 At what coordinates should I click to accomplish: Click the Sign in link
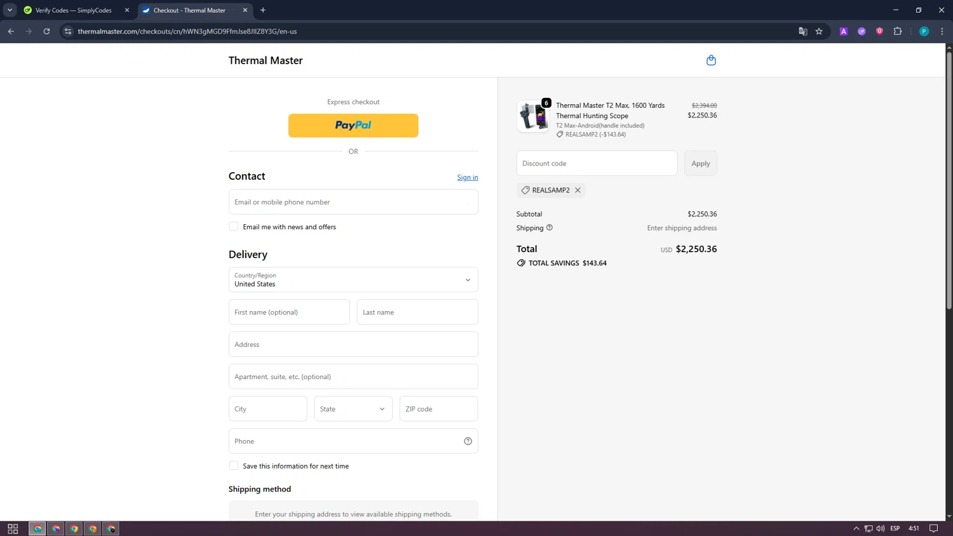point(468,177)
